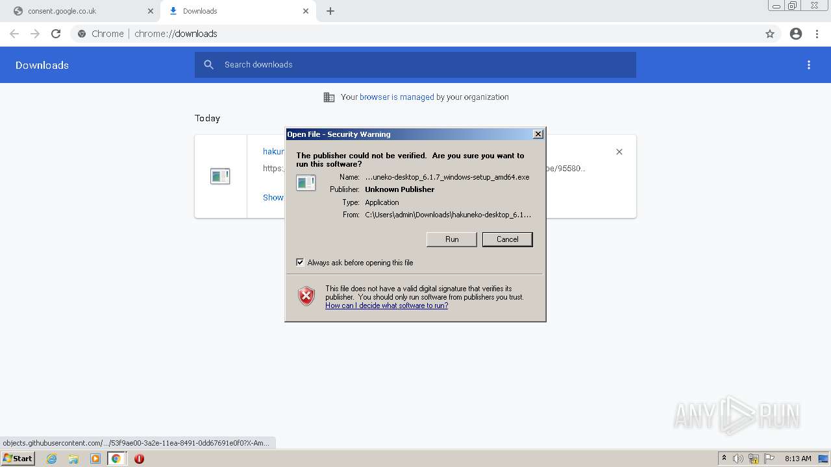Open Windows Explorer folder from taskbar
Screen dimensions: 831x467
(x=73, y=459)
